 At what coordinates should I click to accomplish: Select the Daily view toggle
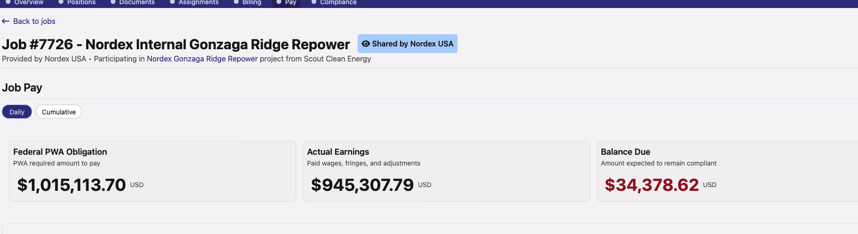coord(17,112)
